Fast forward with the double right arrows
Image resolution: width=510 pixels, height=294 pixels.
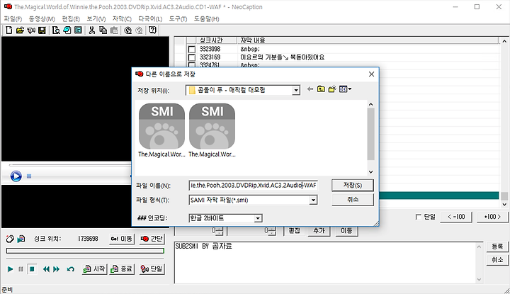[56, 269]
